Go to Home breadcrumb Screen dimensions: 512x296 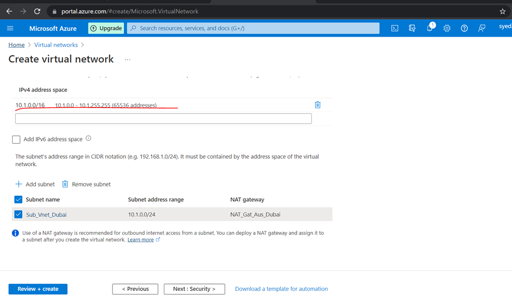click(x=16, y=45)
